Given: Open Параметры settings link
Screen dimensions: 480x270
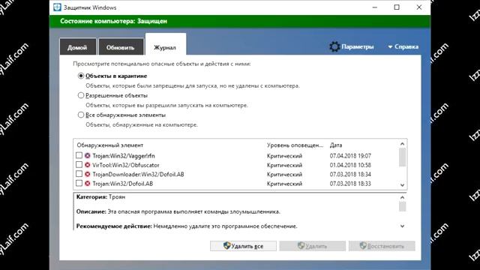Looking at the screenshot, I should tap(358, 46).
